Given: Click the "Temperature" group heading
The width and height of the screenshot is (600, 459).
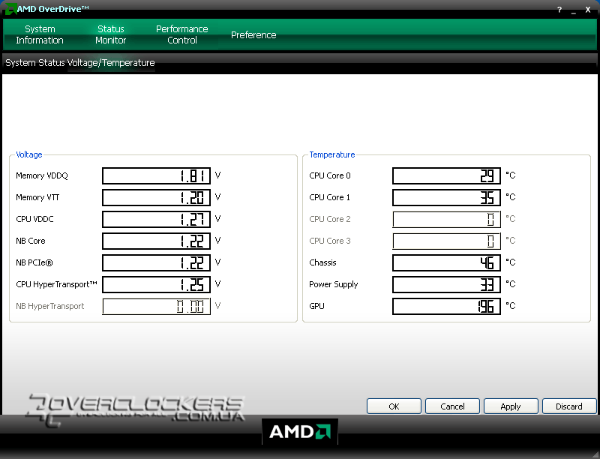Looking at the screenshot, I should 332,154.
